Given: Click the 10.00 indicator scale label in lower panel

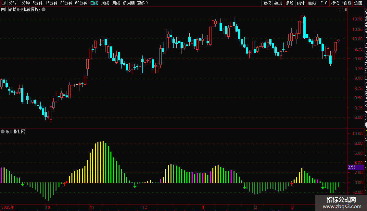Looking at the screenshot, I should 357,134.
